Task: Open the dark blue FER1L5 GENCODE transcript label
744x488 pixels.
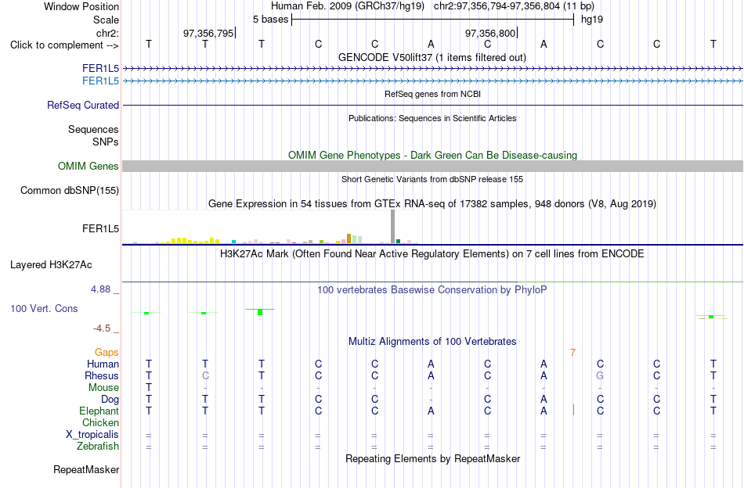Action: (x=100, y=69)
